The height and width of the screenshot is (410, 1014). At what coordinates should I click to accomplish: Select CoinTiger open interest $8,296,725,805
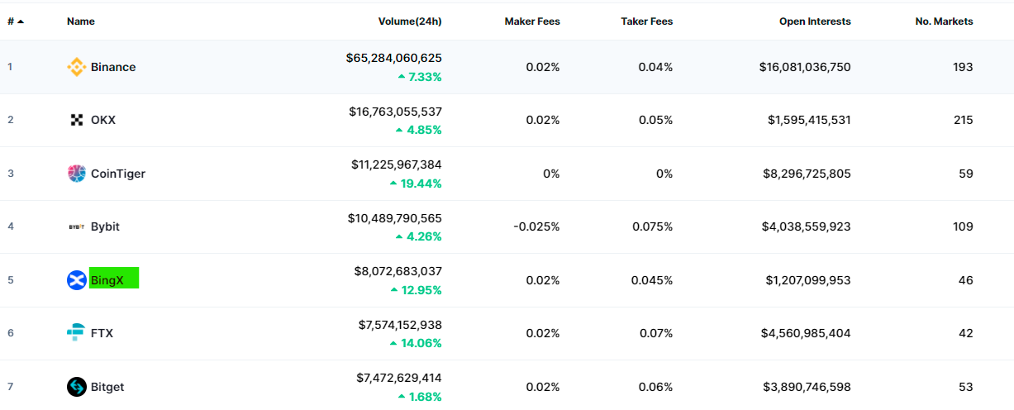click(x=807, y=174)
